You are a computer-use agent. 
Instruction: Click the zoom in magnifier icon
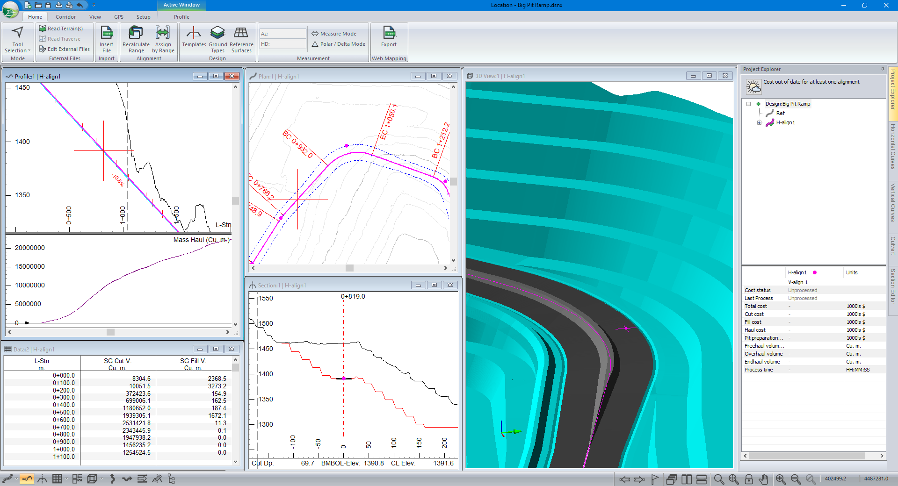[781, 479]
